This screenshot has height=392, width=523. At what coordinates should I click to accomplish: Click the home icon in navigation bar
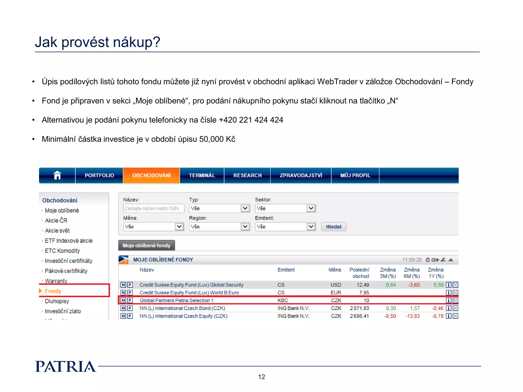[x=57, y=175]
